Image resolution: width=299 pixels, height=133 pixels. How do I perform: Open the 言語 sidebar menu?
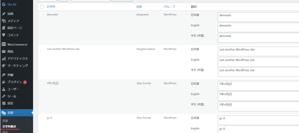(x=11, y=113)
